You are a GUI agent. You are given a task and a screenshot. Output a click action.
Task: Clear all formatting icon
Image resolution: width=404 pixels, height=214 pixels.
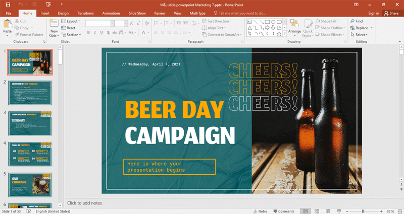[147, 23]
